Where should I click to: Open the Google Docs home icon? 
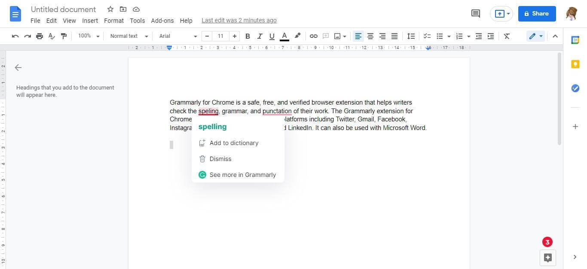(15, 14)
